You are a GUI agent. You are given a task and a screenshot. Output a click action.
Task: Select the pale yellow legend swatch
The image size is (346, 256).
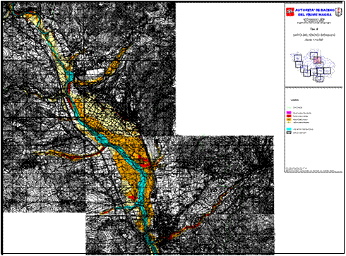(289, 122)
